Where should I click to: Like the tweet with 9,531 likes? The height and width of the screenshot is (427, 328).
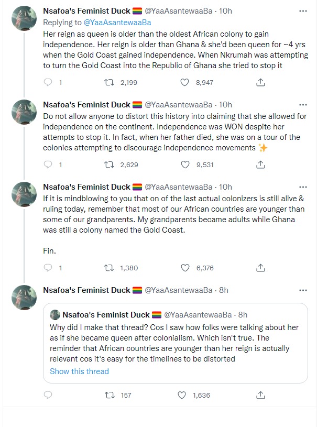(x=184, y=165)
